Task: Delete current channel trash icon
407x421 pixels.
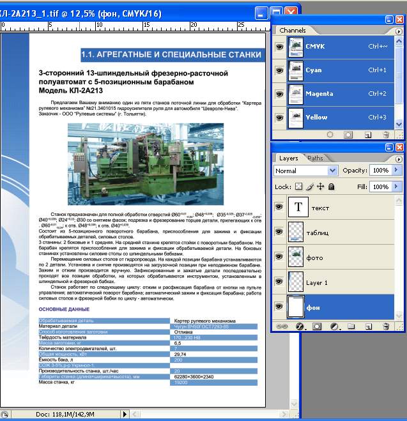Action: point(386,135)
